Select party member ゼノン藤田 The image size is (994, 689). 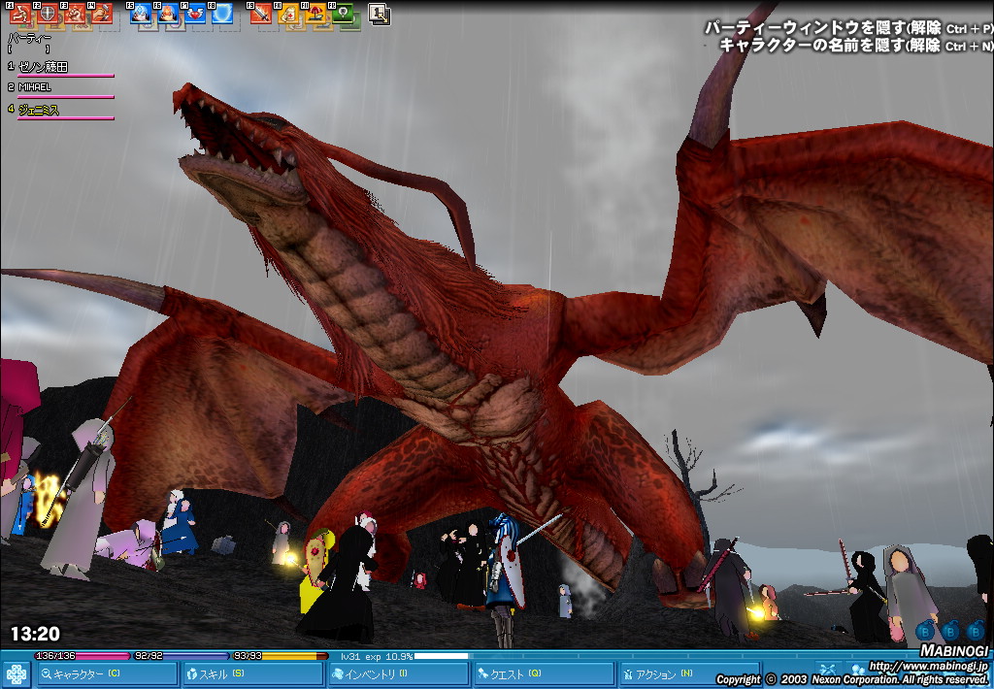tap(43, 67)
